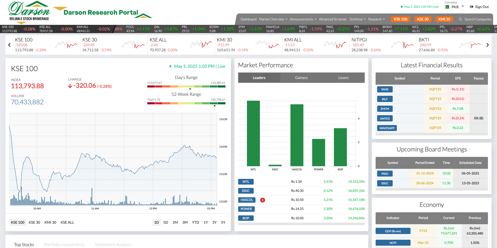Click the POWER bar in leaders chart

[x=318, y=152]
